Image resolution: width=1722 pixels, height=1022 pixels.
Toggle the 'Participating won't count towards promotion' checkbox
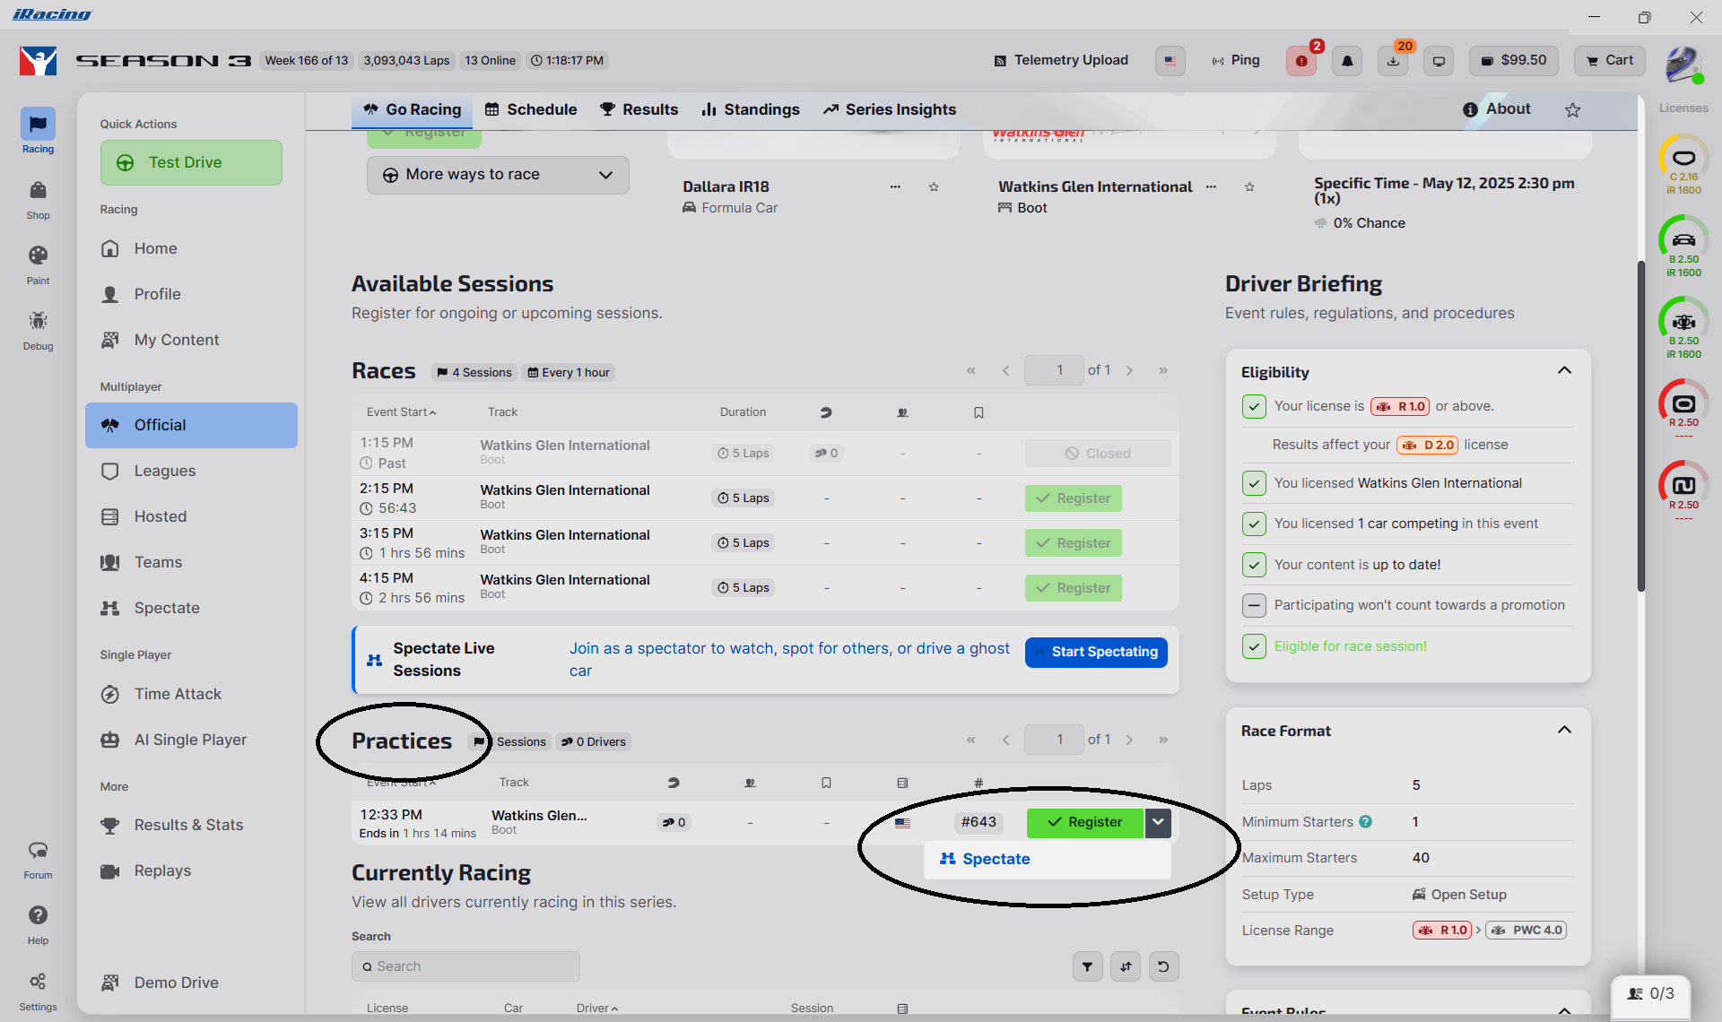pyautogui.click(x=1254, y=605)
